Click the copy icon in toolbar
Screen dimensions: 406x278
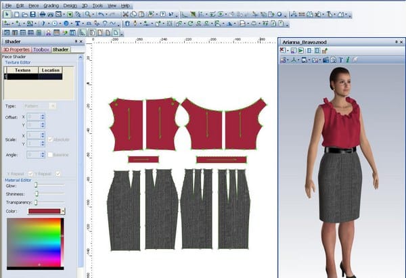coord(133,14)
